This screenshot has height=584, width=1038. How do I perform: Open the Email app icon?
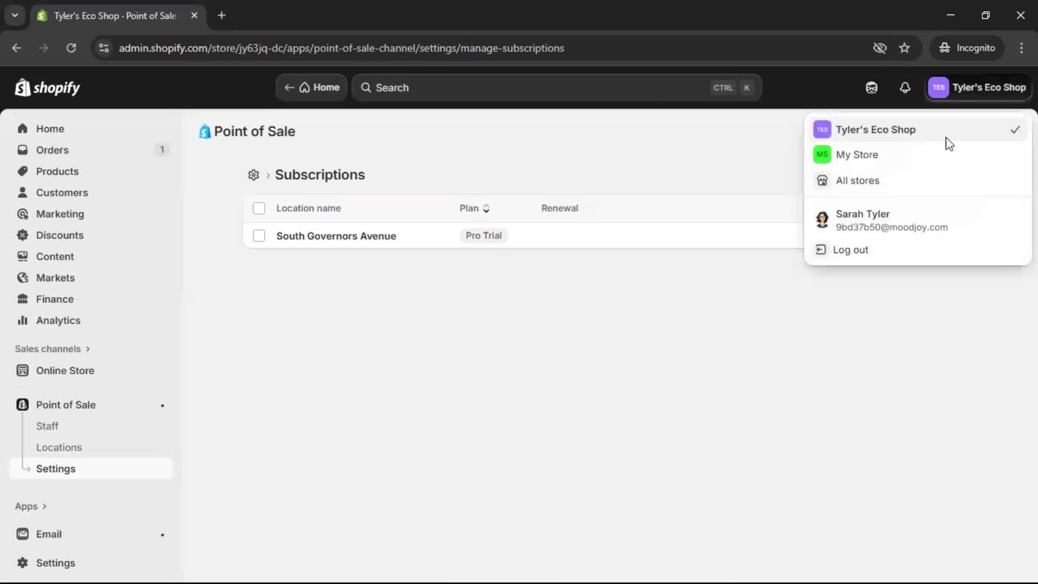click(22, 534)
